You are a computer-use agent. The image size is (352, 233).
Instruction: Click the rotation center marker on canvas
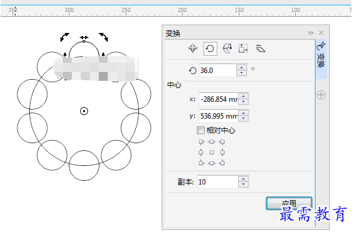point(84,111)
